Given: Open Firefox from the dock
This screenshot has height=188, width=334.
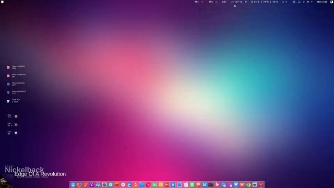Looking at the screenshot, I should click(79, 185).
